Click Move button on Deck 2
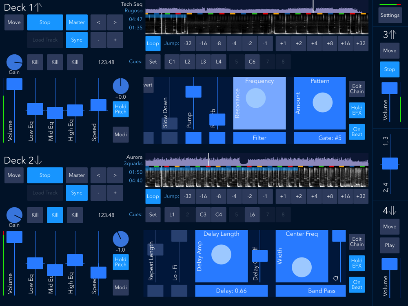The width and height of the screenshot is (408, 306). [x=14, y=175]
